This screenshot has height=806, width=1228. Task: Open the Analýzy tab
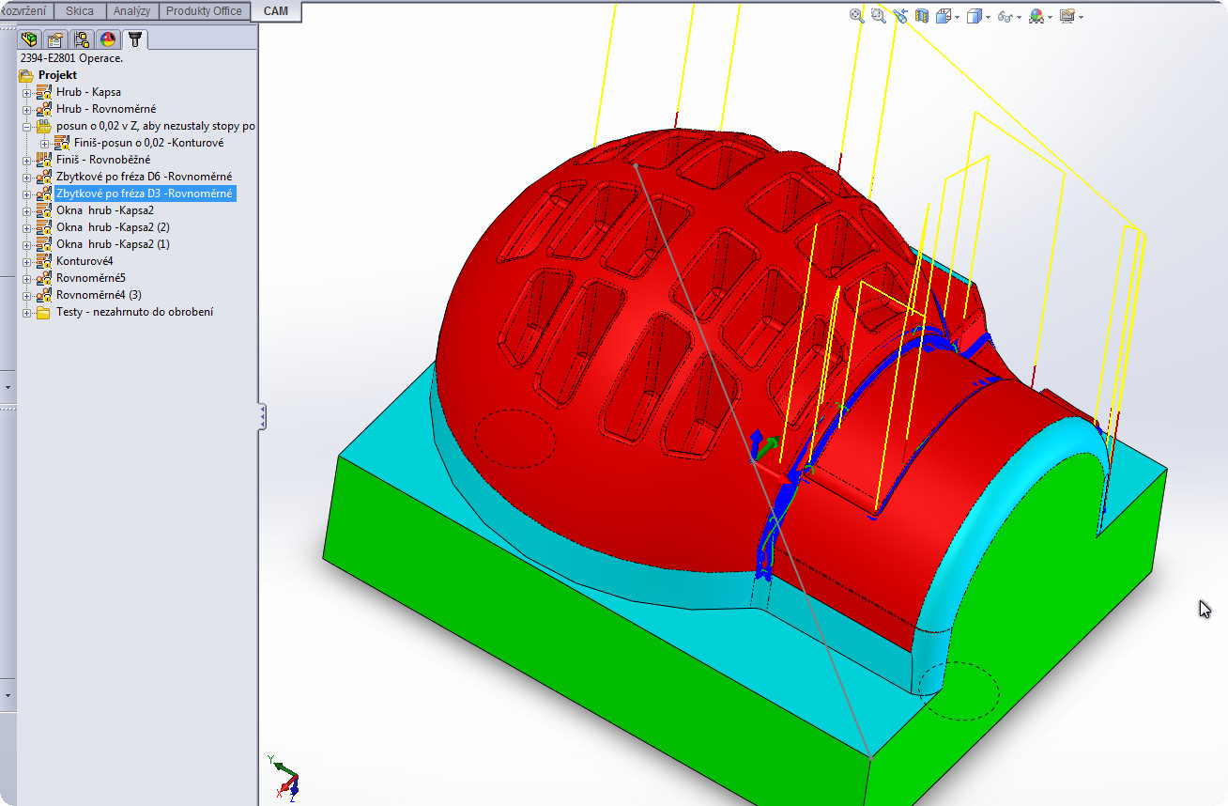(131, 11)
